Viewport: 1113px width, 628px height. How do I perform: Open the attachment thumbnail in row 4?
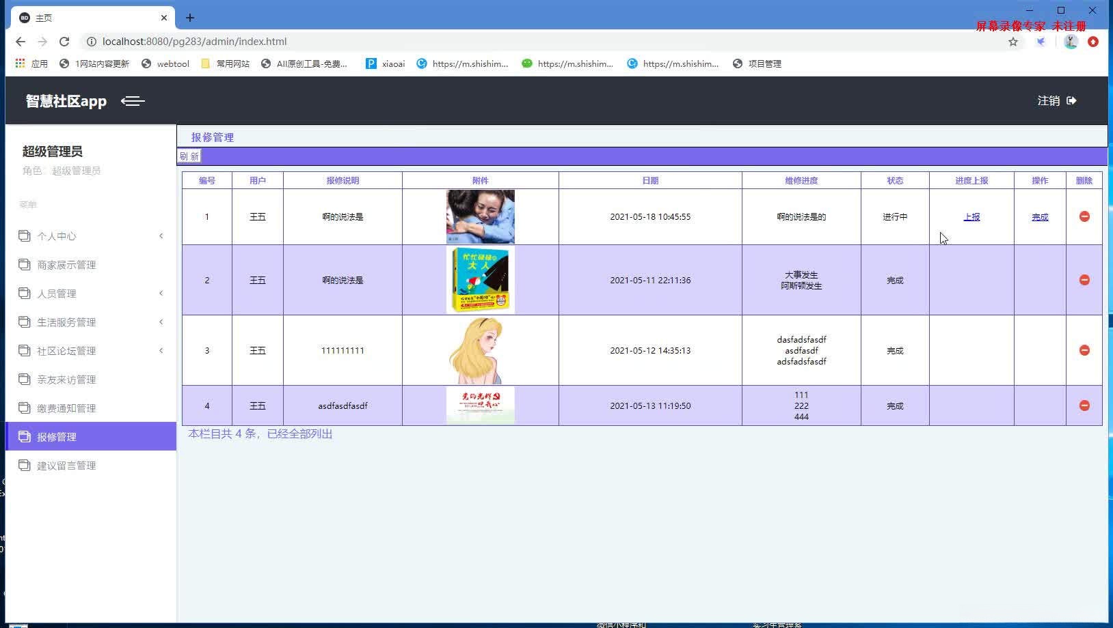tap(480, 405)
